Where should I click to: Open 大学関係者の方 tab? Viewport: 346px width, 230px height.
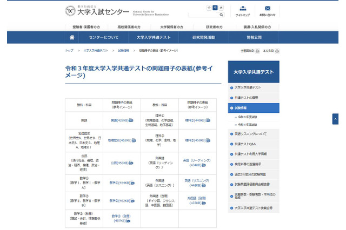172,27
